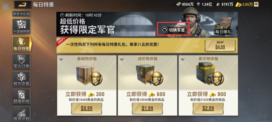The image size is (272, 122).
Task: Purchase 豪华物资箱 for $2.99
Action: [x=208, y=108]
